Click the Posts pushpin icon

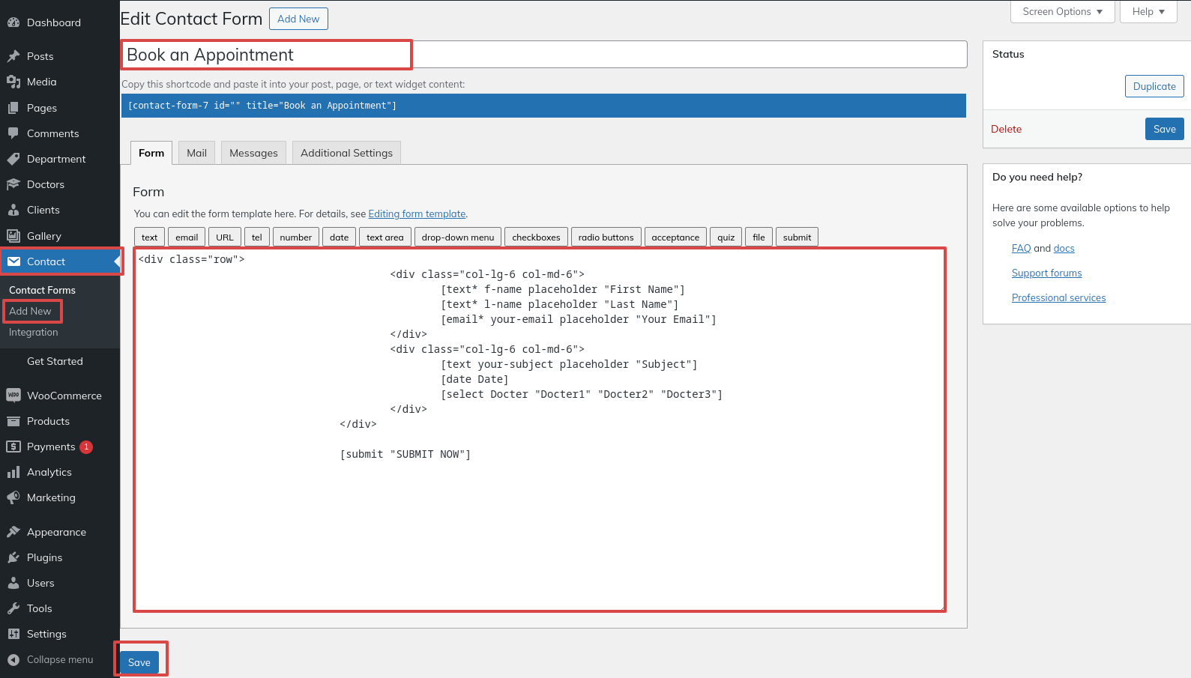point(13,56)
